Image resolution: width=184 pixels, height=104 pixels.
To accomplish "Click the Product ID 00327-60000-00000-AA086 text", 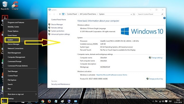I will [94, 79].
